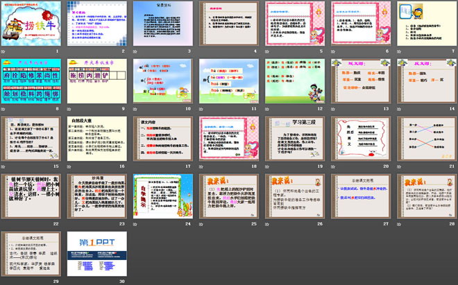This screenshot has height=285, width=458.
Task: Choose slide 14 titled 反义词
Action: point(423,80)
